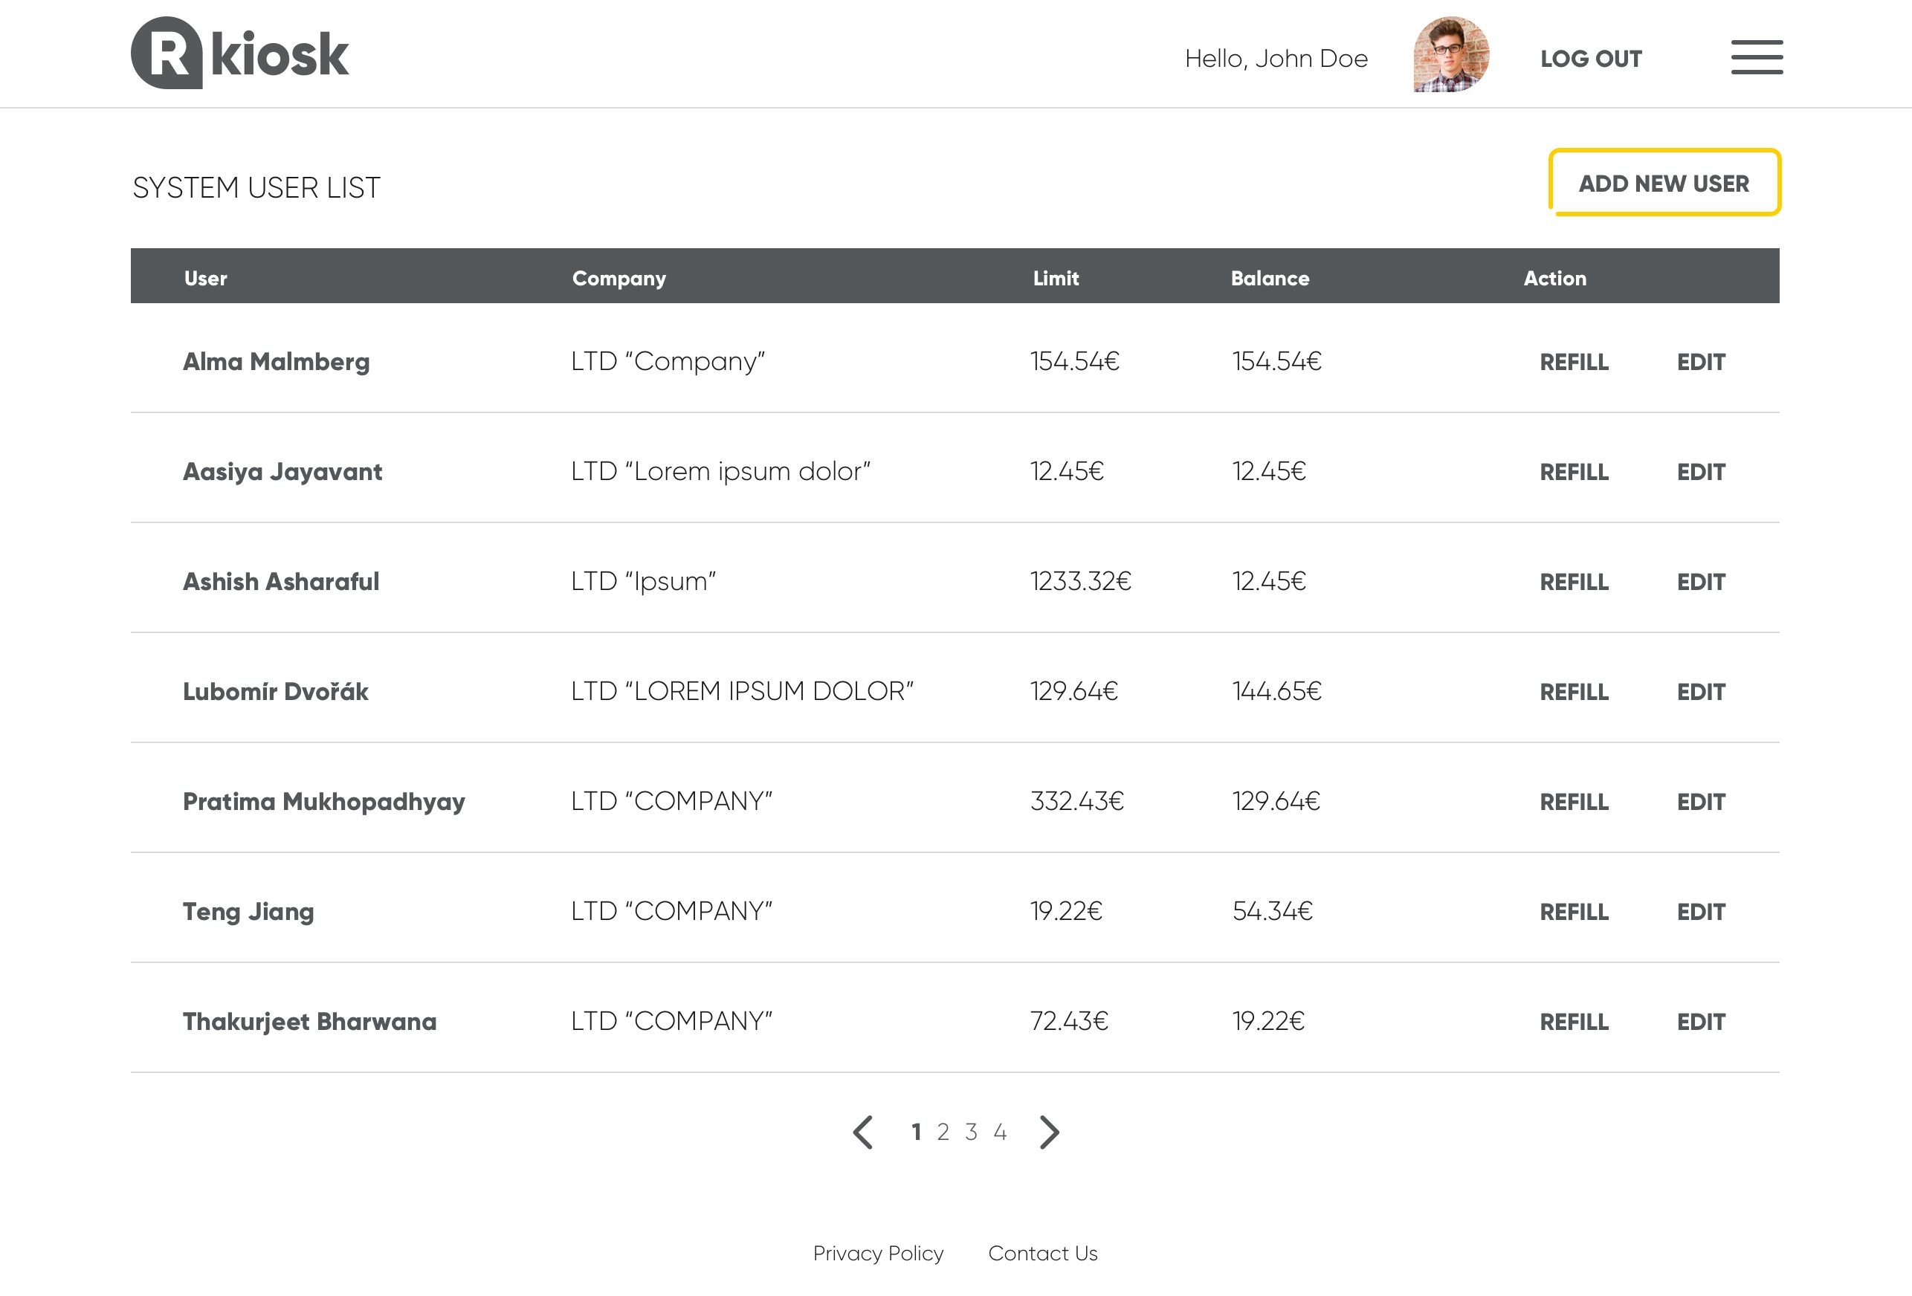
Task: Click the Limit column header
Action: click(x=1056, y=278)
